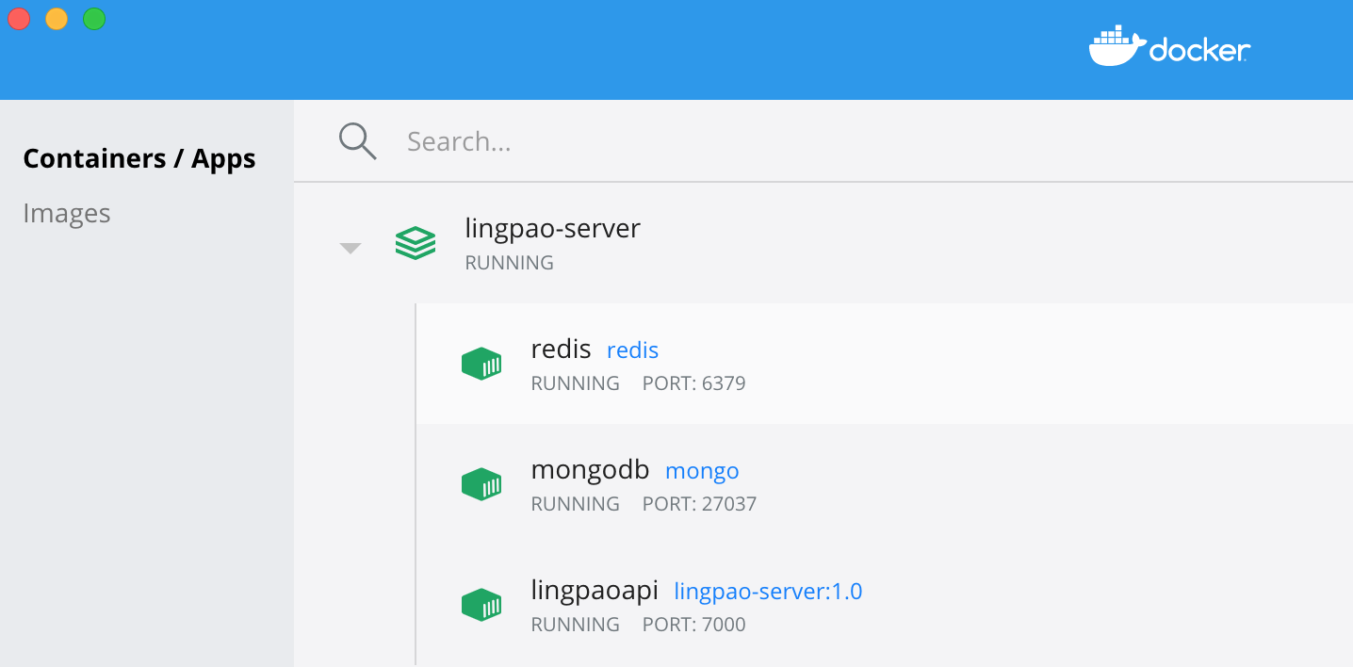The image size is (1353, 667).
Task: Click the redis container icon
Action: 481,364
